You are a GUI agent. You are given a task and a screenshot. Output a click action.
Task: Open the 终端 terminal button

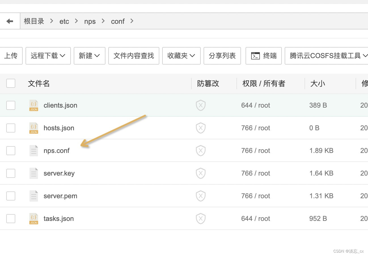(264, 56)
